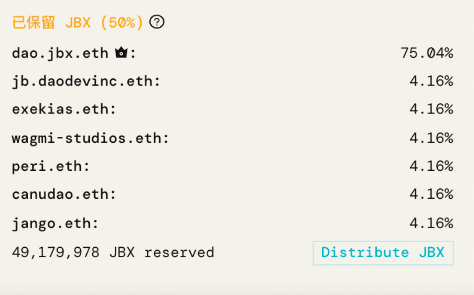Open the dao.jbx.eth address link

60,54
